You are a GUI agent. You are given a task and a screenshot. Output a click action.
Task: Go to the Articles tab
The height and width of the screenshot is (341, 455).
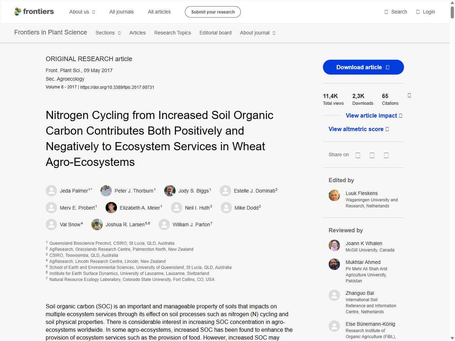click(138, 33)
